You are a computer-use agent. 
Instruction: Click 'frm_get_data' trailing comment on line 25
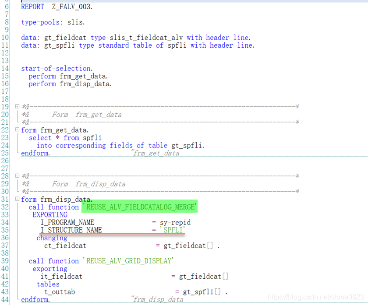click(156, 153)
